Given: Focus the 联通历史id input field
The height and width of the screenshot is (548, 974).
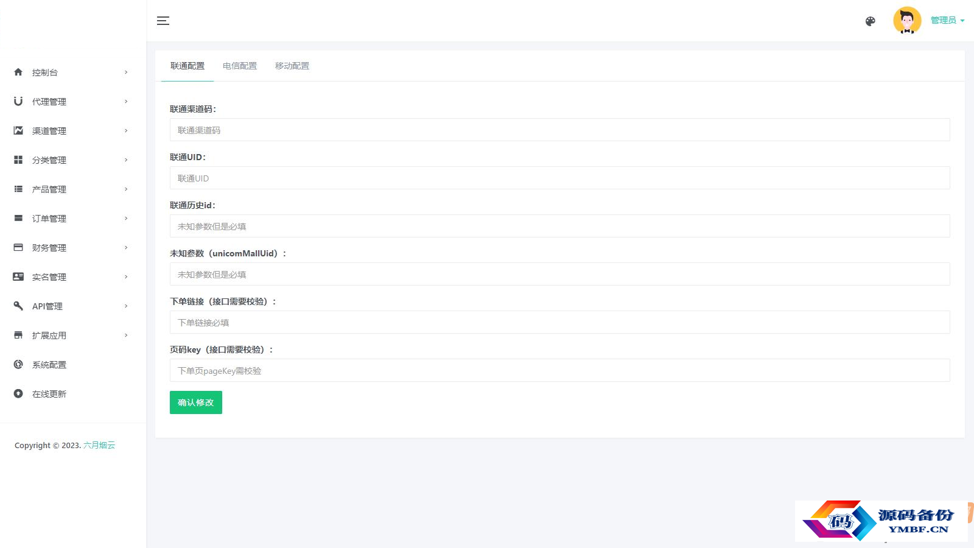Looking at the screenshot, I should coord(559,226).
